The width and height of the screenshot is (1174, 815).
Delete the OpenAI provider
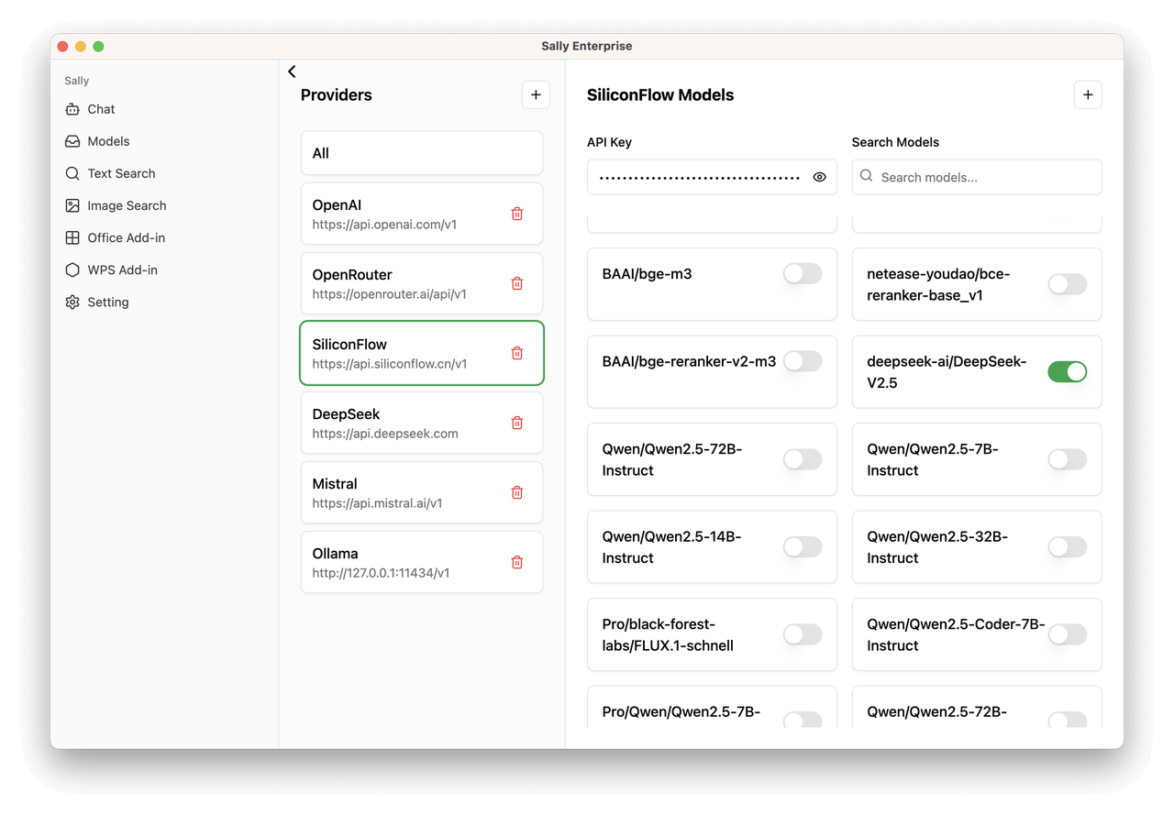coord(517,214)
